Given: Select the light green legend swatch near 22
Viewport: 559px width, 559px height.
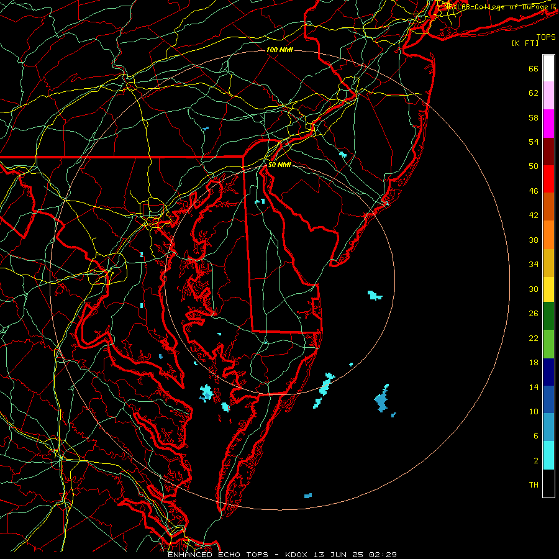Looking at the screenshot, I should click(548, 344).
